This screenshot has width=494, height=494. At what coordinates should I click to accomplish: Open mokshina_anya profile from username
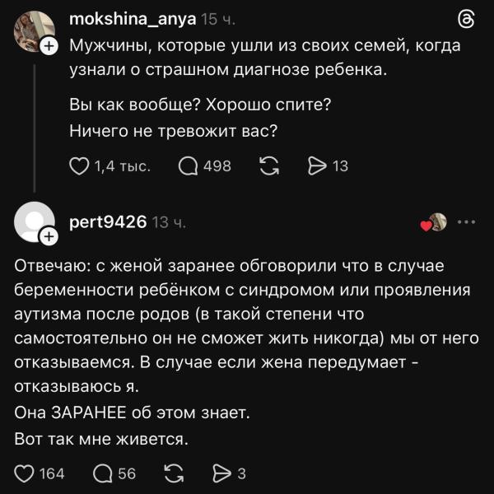coord(133,19)
